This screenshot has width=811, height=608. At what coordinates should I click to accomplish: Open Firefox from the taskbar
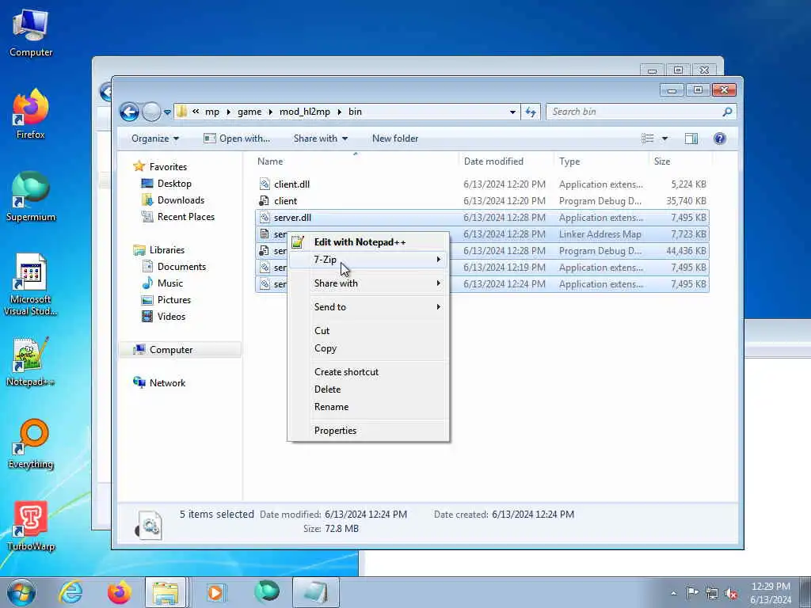[x=119, y=592]
